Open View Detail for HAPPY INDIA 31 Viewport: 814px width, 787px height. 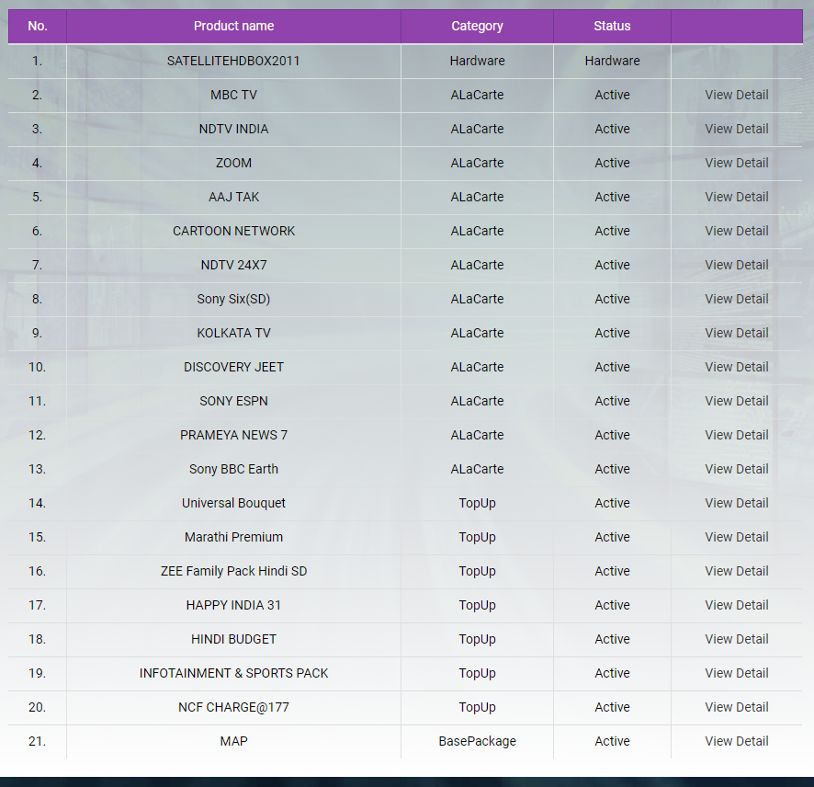[x=736, y=605]
